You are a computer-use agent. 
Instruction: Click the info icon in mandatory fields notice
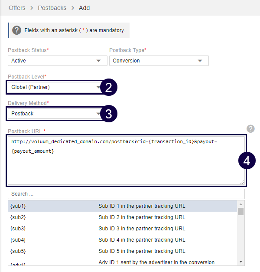(16, 30)
